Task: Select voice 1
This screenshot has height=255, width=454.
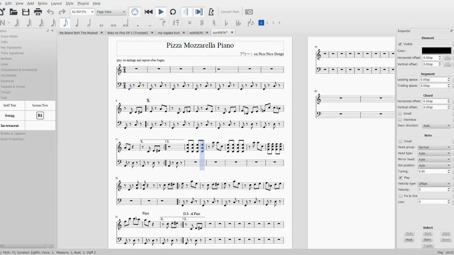Action: coord(261,23)
